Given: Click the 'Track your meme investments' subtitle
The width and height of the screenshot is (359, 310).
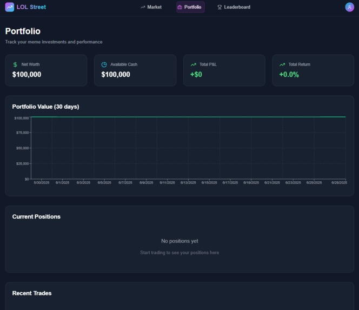Looking at the screenshot, I should tap(54, 42).
